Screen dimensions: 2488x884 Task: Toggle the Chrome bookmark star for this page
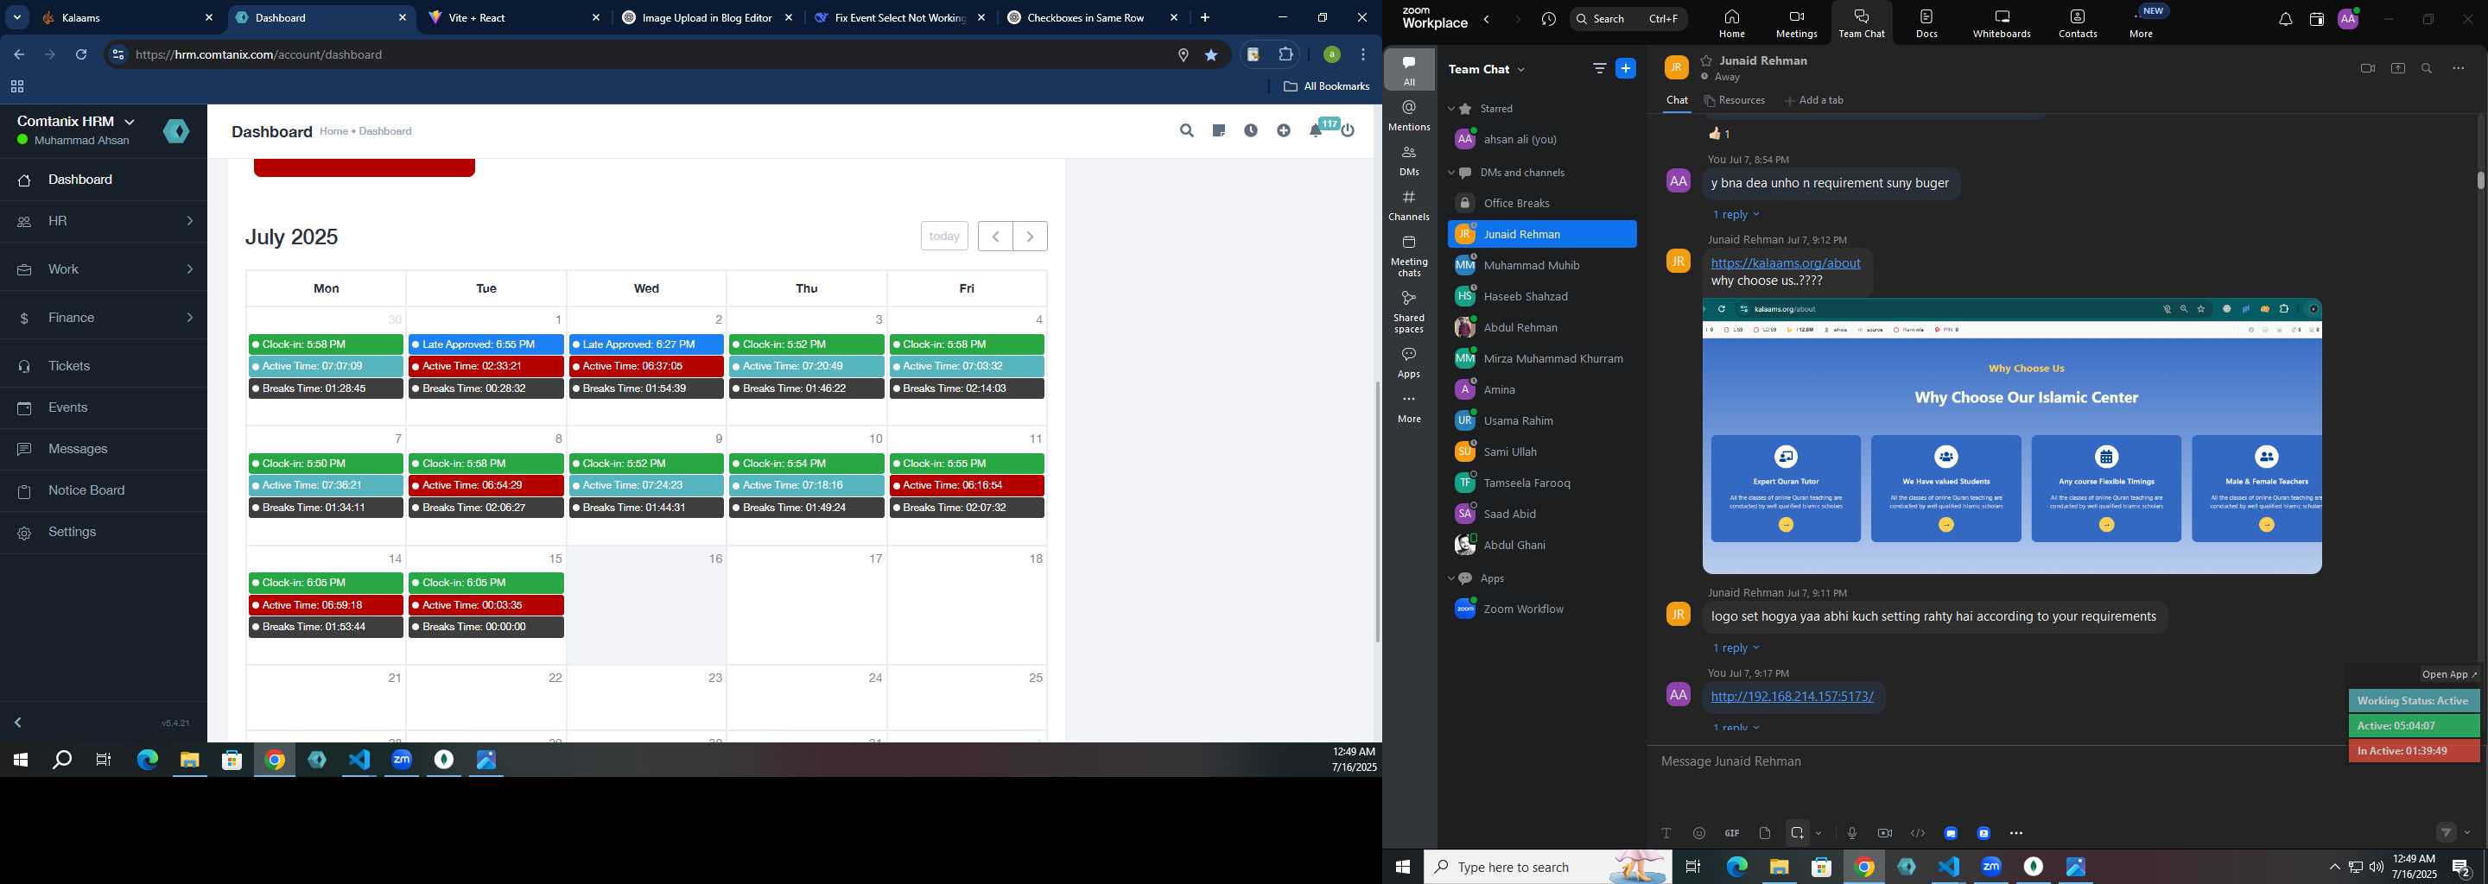[x=1211, y=55]
